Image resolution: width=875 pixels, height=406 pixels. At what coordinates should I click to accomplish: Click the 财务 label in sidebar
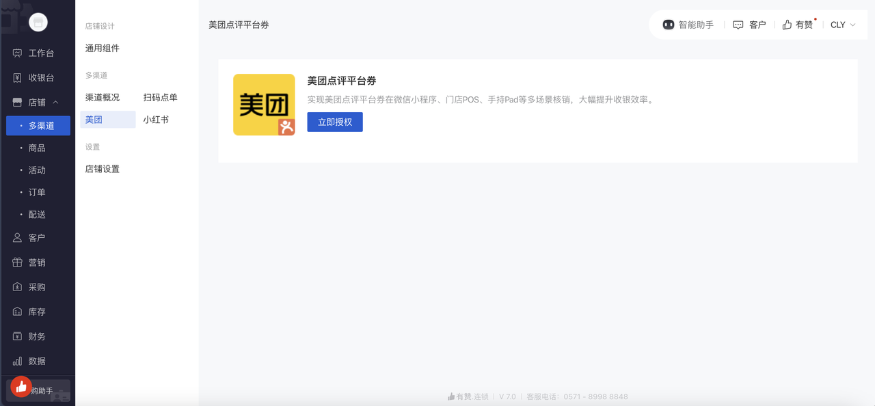click(x=37, y=336)
